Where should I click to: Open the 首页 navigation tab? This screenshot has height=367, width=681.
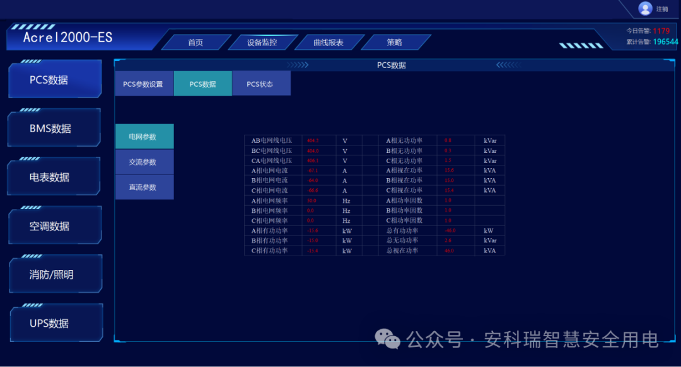click(195, 43)
